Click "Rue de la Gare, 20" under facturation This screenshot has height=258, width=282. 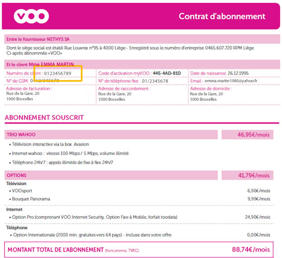click(x=23, y=94)
